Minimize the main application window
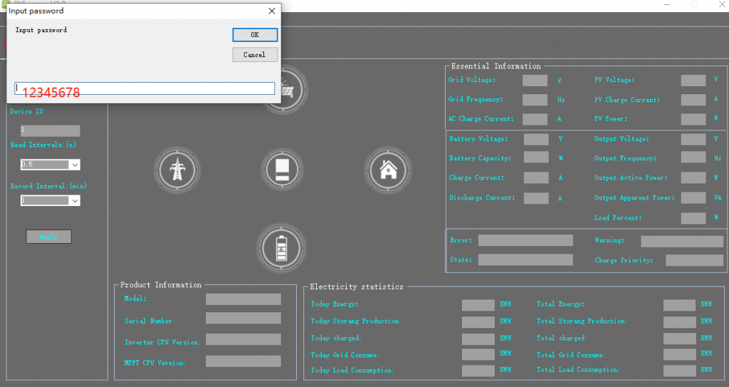Viewport: 729px width, 387px height. click(x=667, y=5)
